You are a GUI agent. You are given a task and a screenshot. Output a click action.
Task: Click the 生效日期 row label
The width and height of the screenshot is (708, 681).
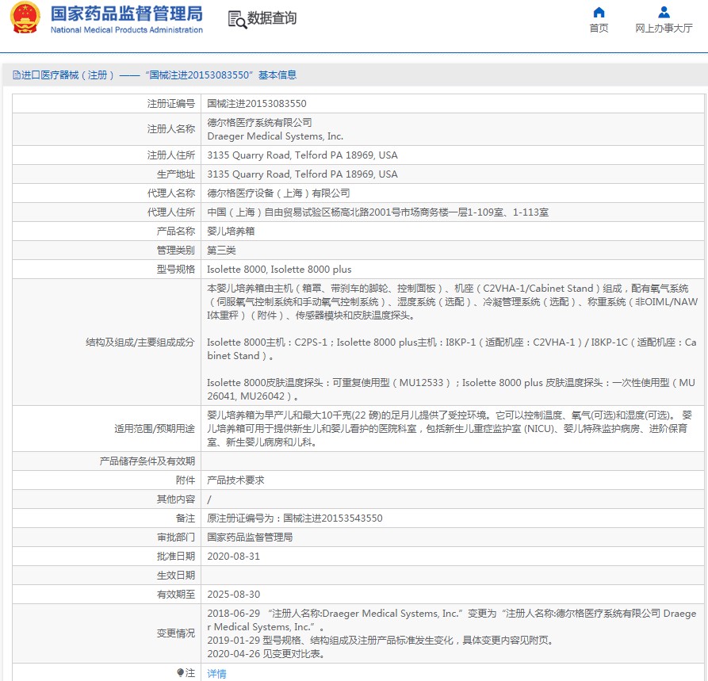point(176,575)
